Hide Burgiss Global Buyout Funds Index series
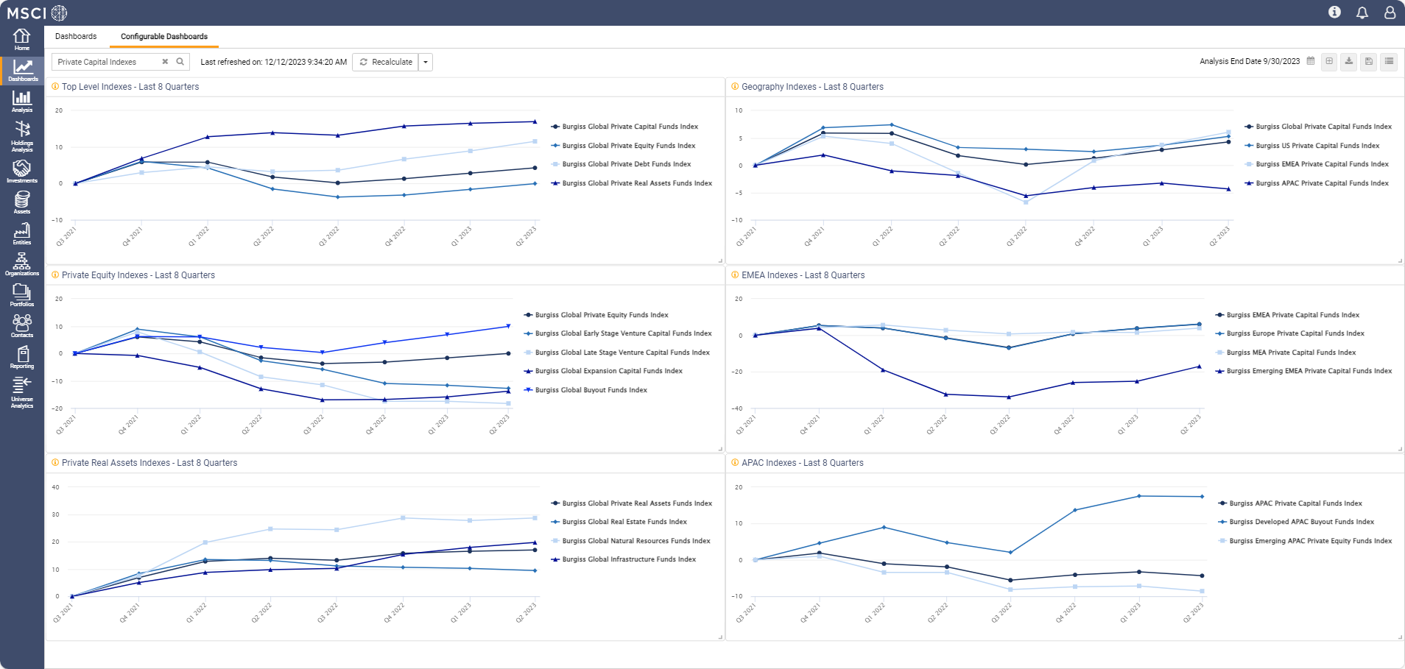 tap(591, 390)
